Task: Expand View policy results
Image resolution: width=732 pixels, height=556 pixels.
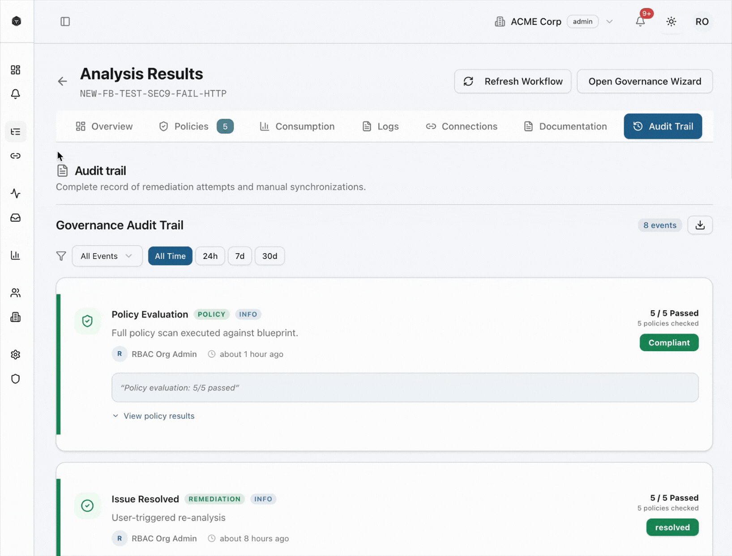Action: pos(154,416)
